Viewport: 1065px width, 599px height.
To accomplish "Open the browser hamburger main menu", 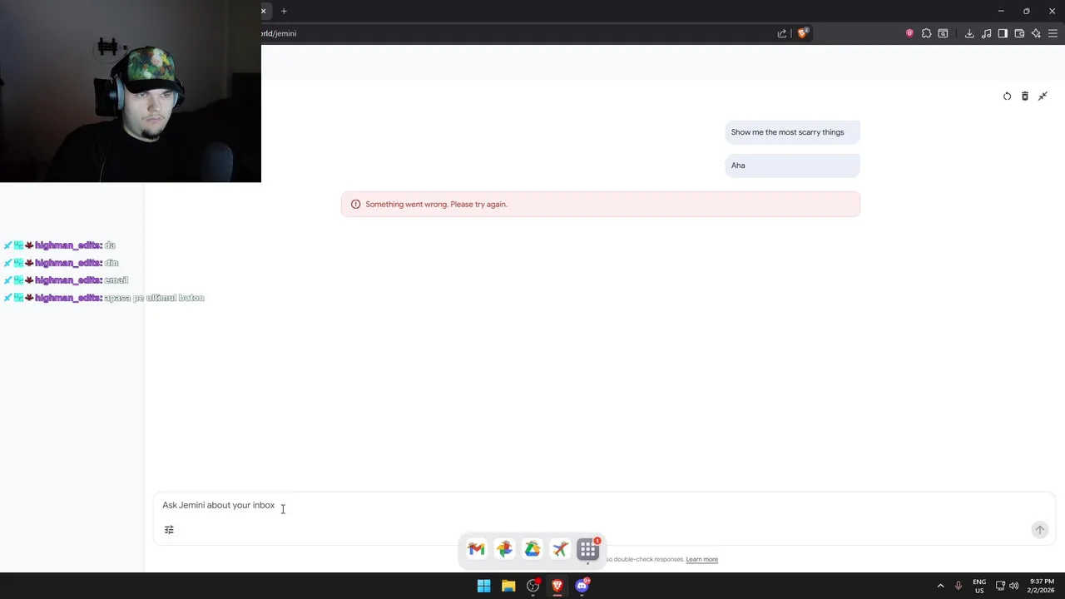I will point(1053,33).
